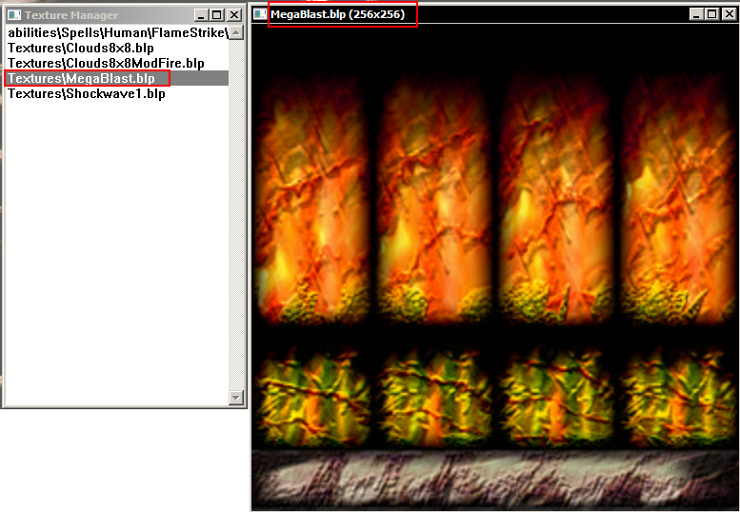
Task: Click the MegaBlast.blp (256x256) title bar
Action: click(493, 14)
